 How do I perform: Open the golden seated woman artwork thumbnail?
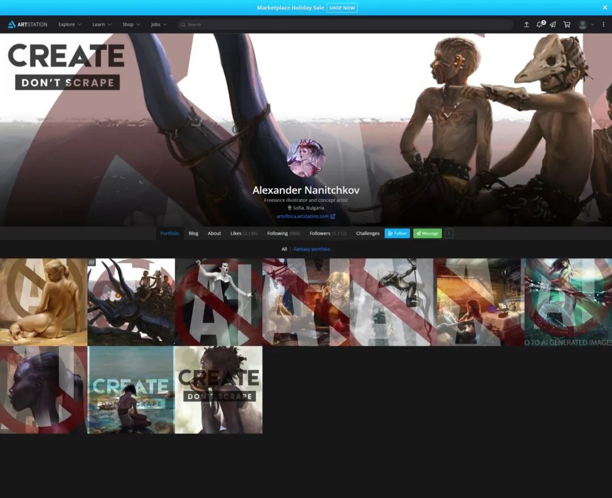(43, 302)
